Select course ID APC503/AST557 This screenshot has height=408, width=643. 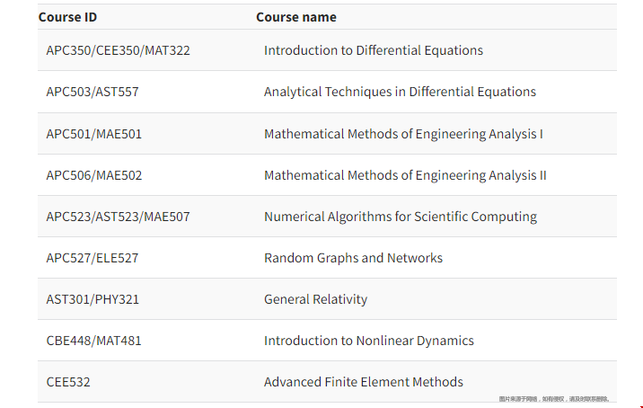tap(92, 92)
